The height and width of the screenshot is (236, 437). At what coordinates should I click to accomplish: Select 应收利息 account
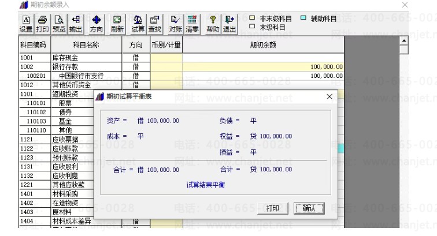(65, 175)
